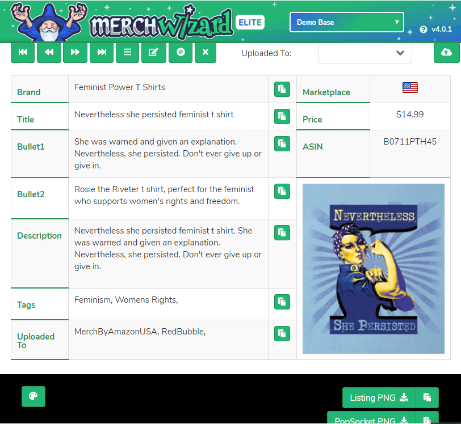The image size is (461, 424).
Task: Click the circled P icon button
Action: point(181,52)
